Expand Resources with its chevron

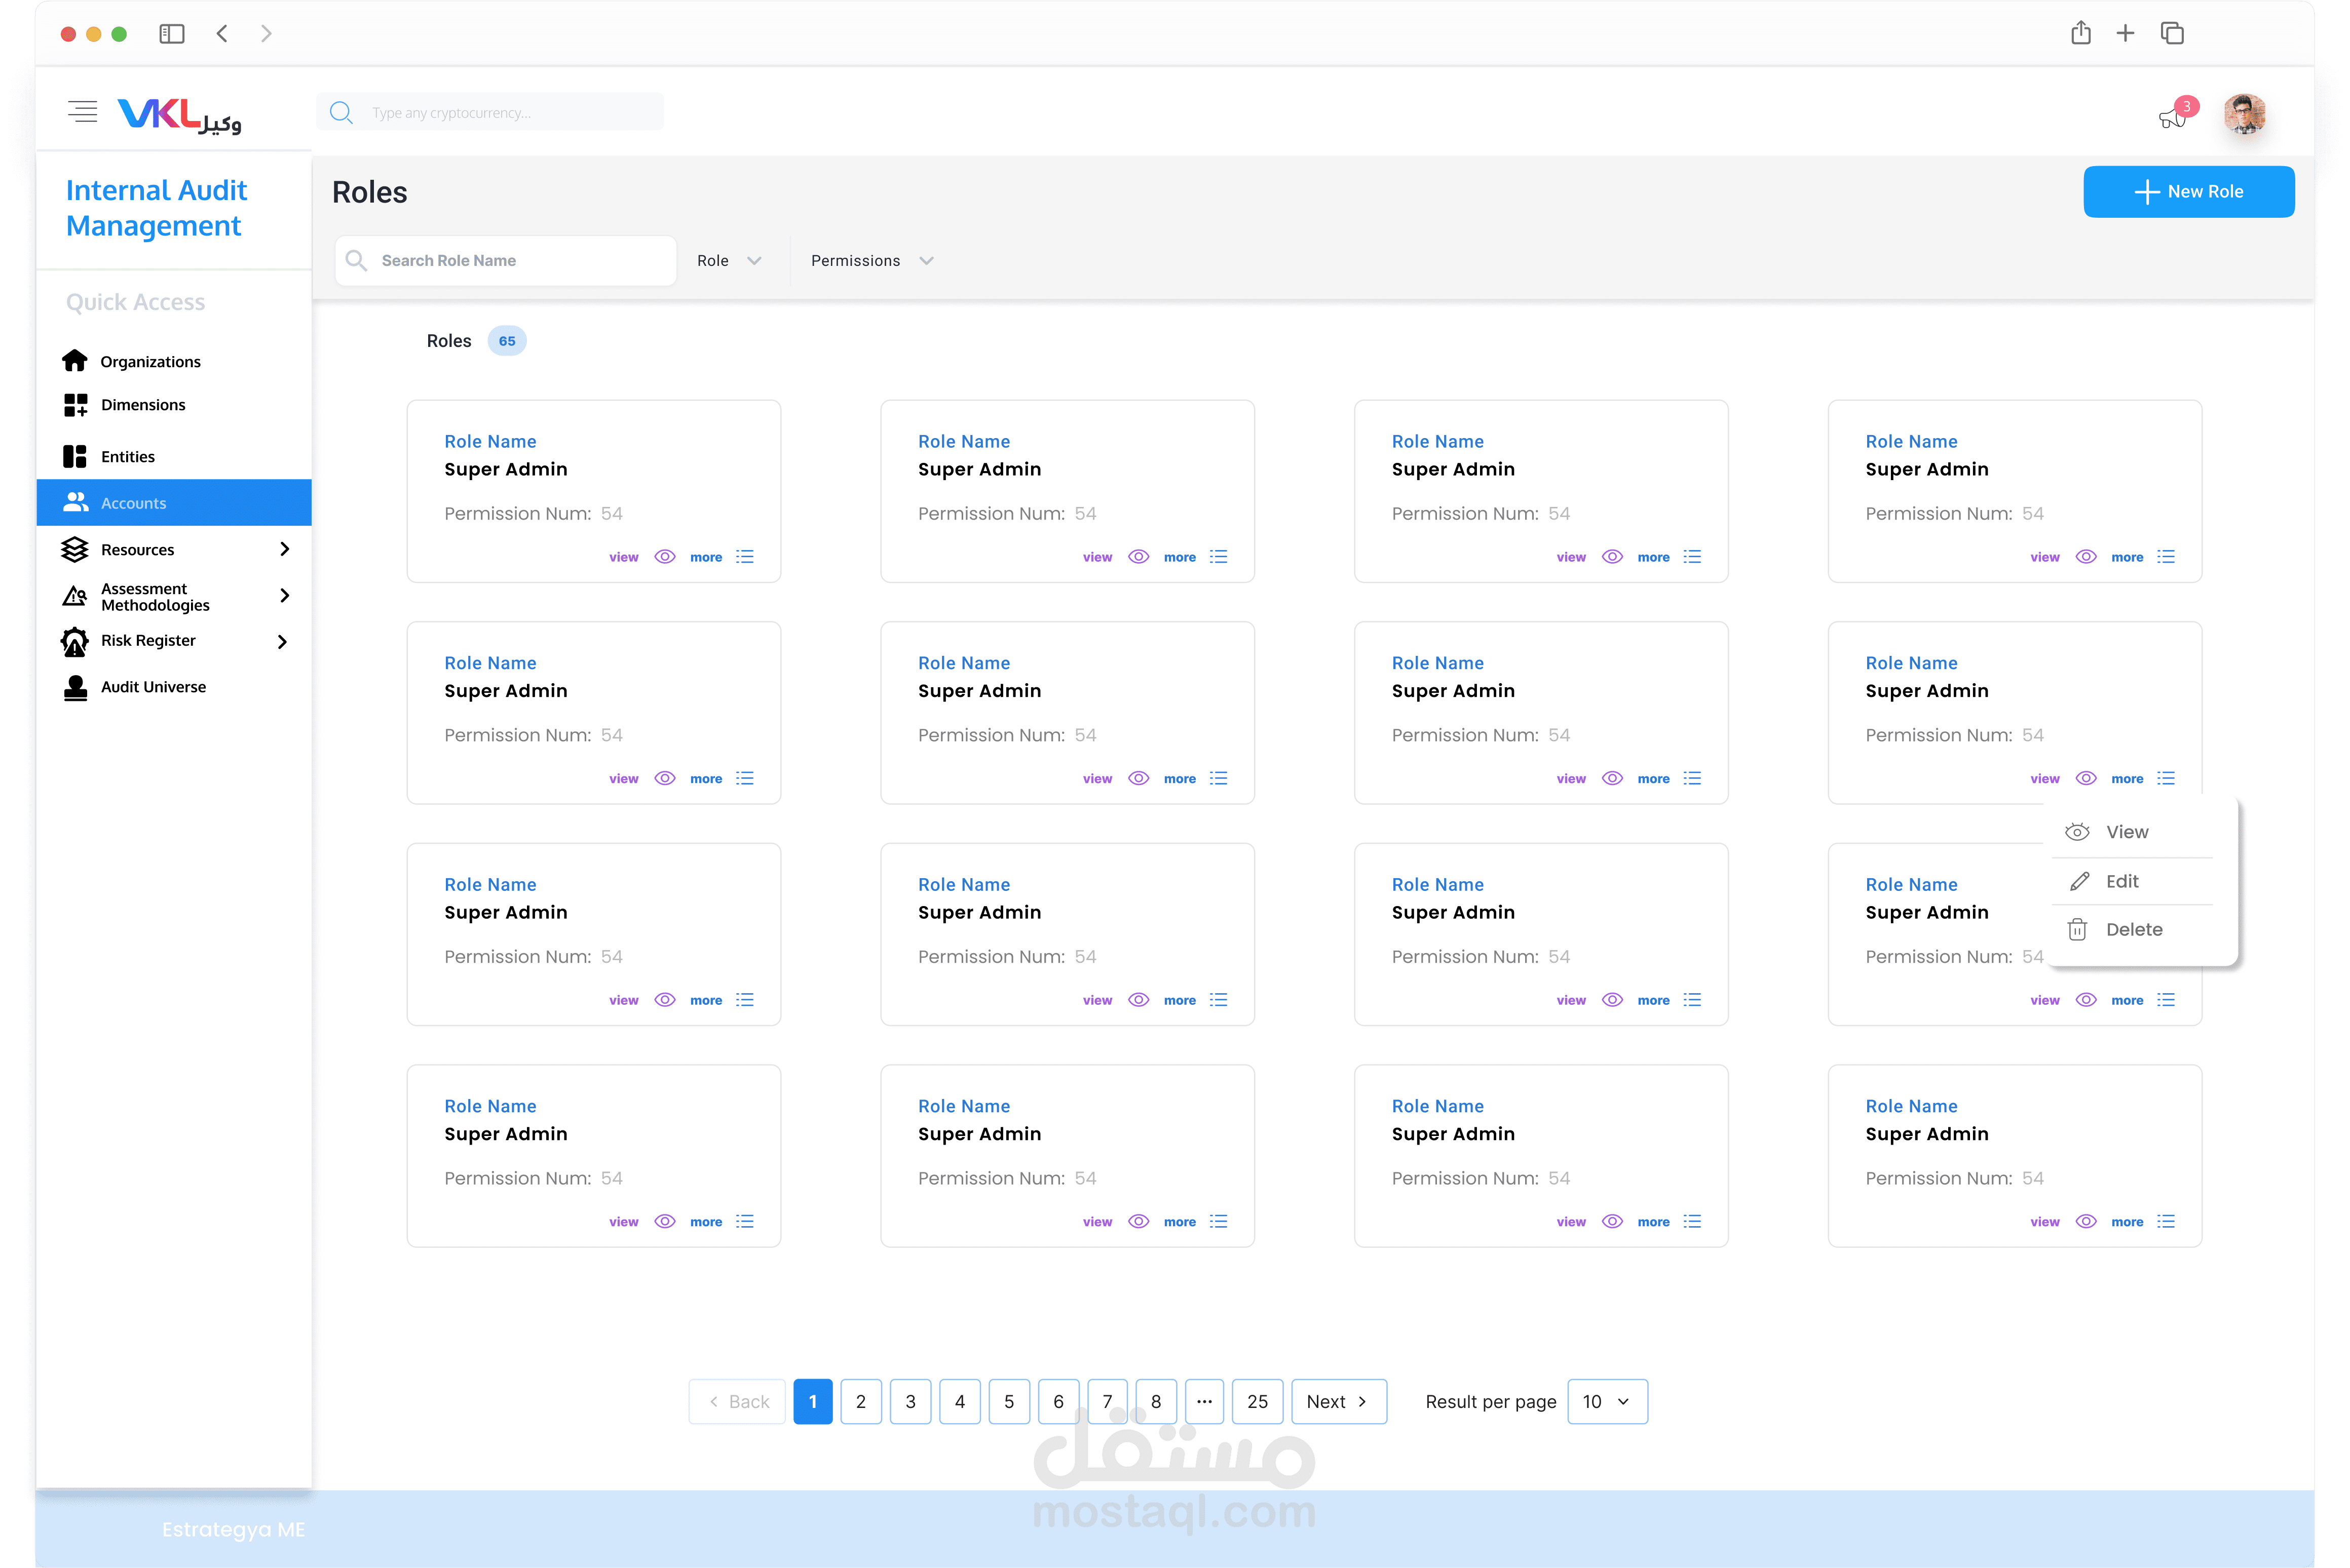pyautogui.click(x=284, y=549)
